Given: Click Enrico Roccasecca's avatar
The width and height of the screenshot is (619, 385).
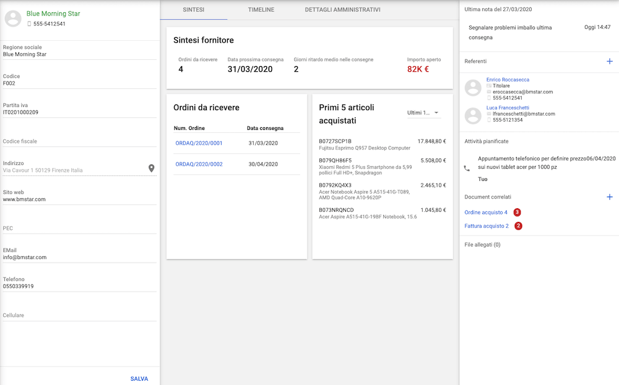Looking at the screenshot, I should tap(473, 88).
